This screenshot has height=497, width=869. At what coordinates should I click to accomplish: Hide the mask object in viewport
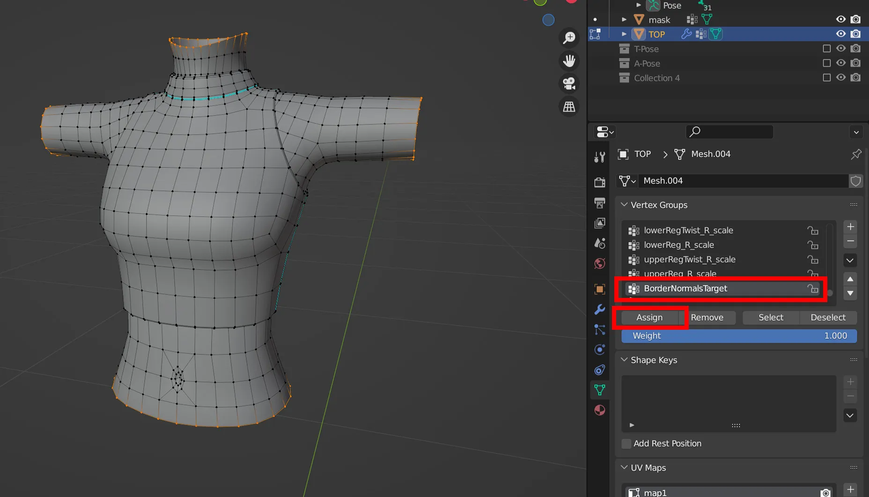click(841, 20)
